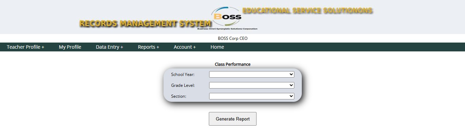Click the BOSS Corp CEO text
Image resolution: width=465 pixels, height=128 pixels.
[x=233, y=38]
